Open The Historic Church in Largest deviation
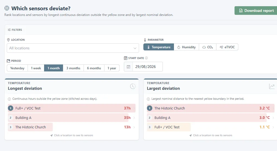The height and width of the screenshot is (151, 277). [x=210, y=108]
